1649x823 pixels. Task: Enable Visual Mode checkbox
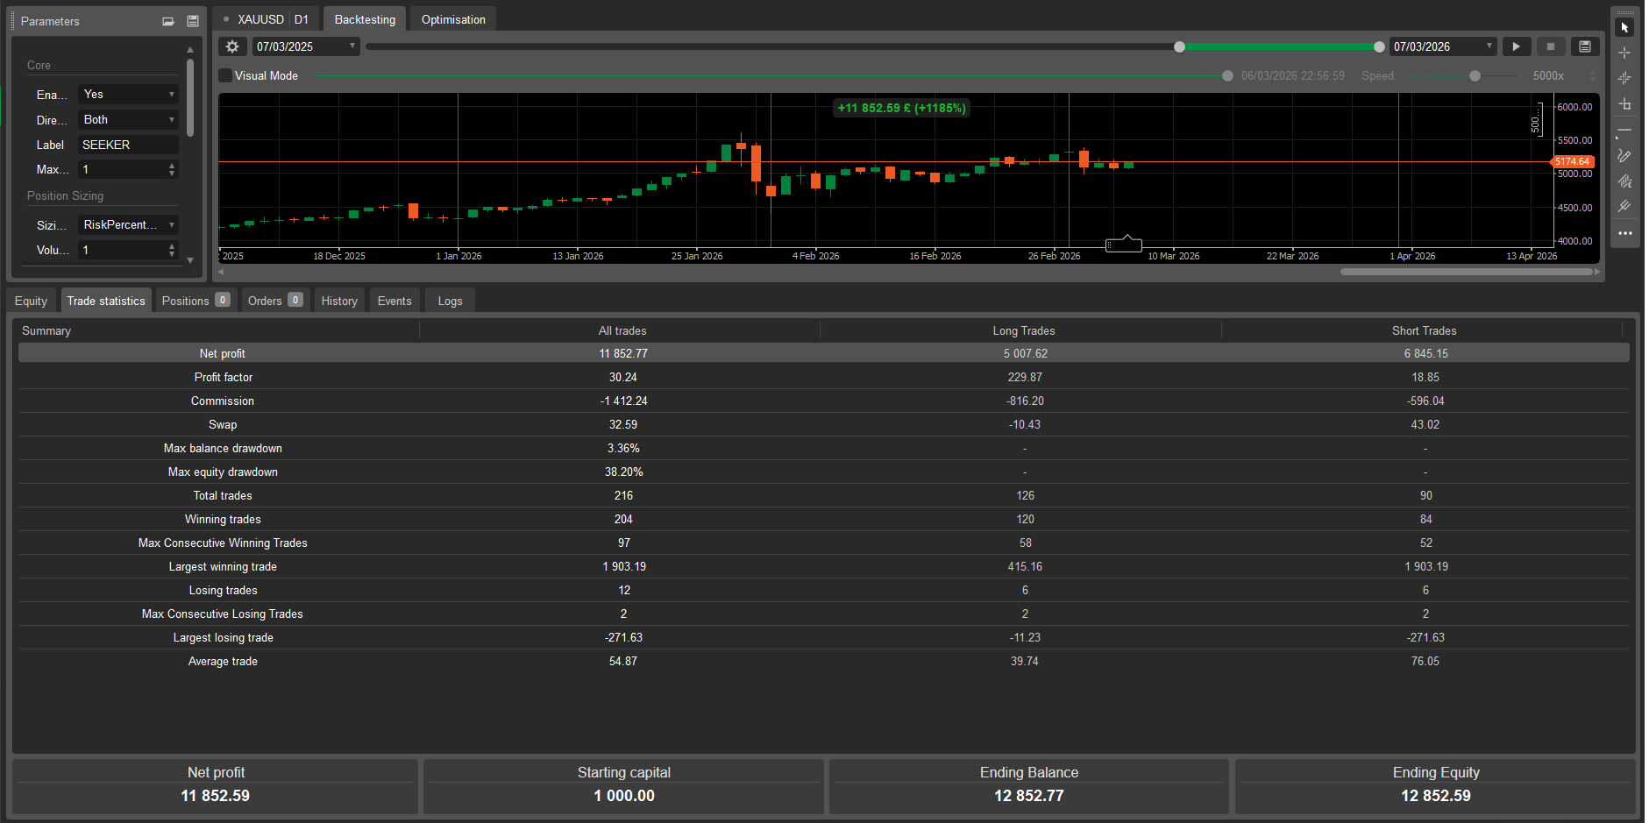click(x=225, y=75)
